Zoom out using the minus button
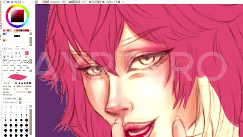Image resolution: width=243 pixels, height=137 pixels. pos(73,2)
